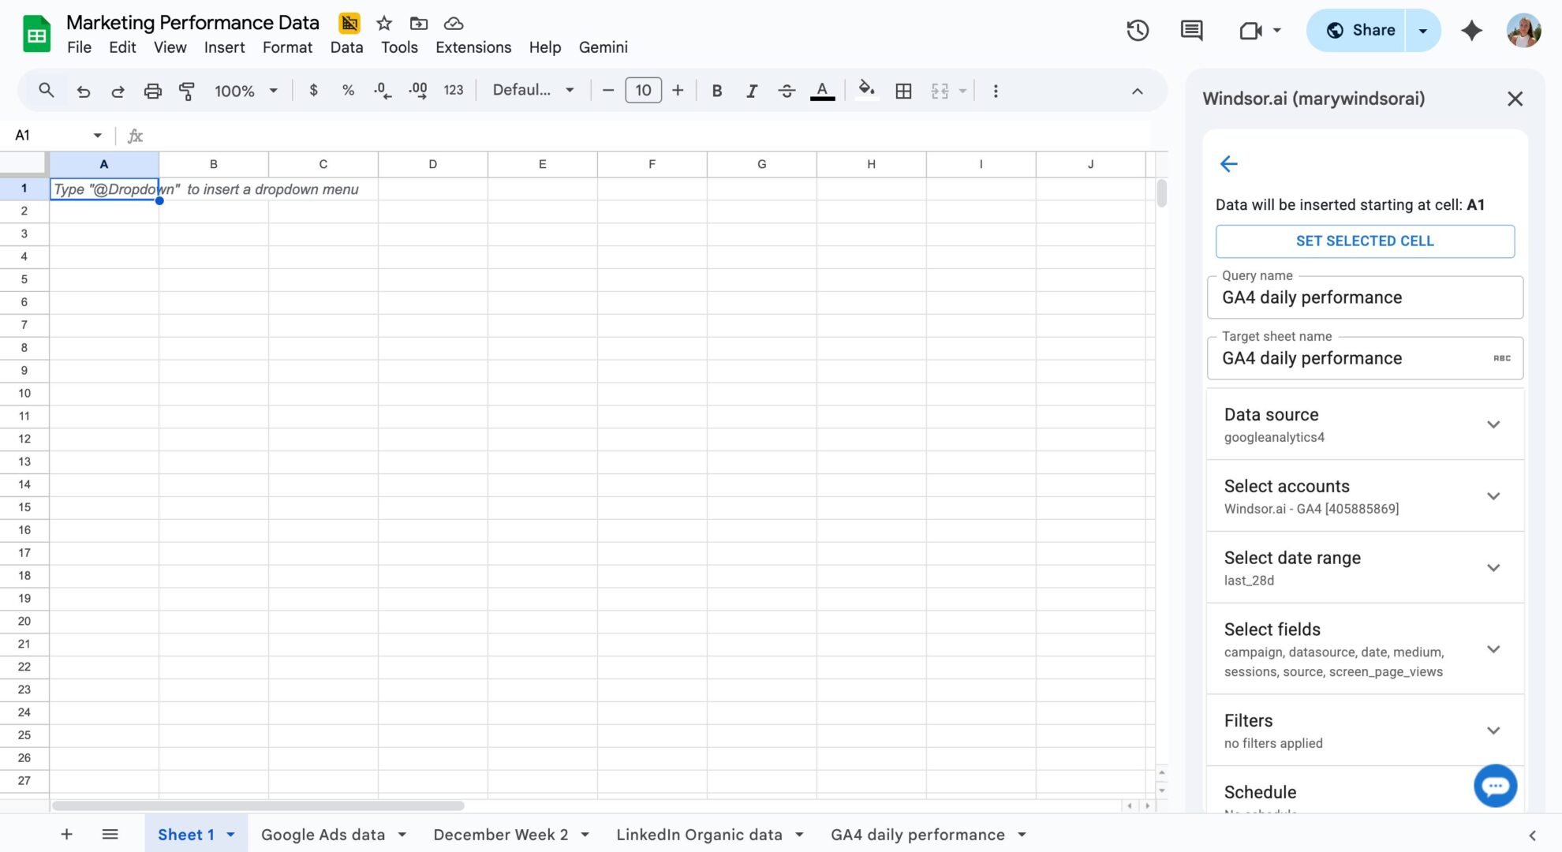This screenshot has width=1562, height=852.
Task: Toggle italic formatting
Action: pos(752,91)
